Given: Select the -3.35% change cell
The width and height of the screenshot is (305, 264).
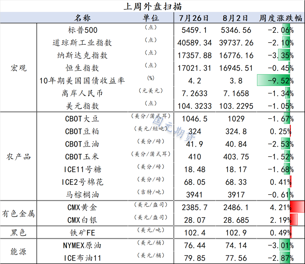Looking at the screenshot, I should point(281,55).
